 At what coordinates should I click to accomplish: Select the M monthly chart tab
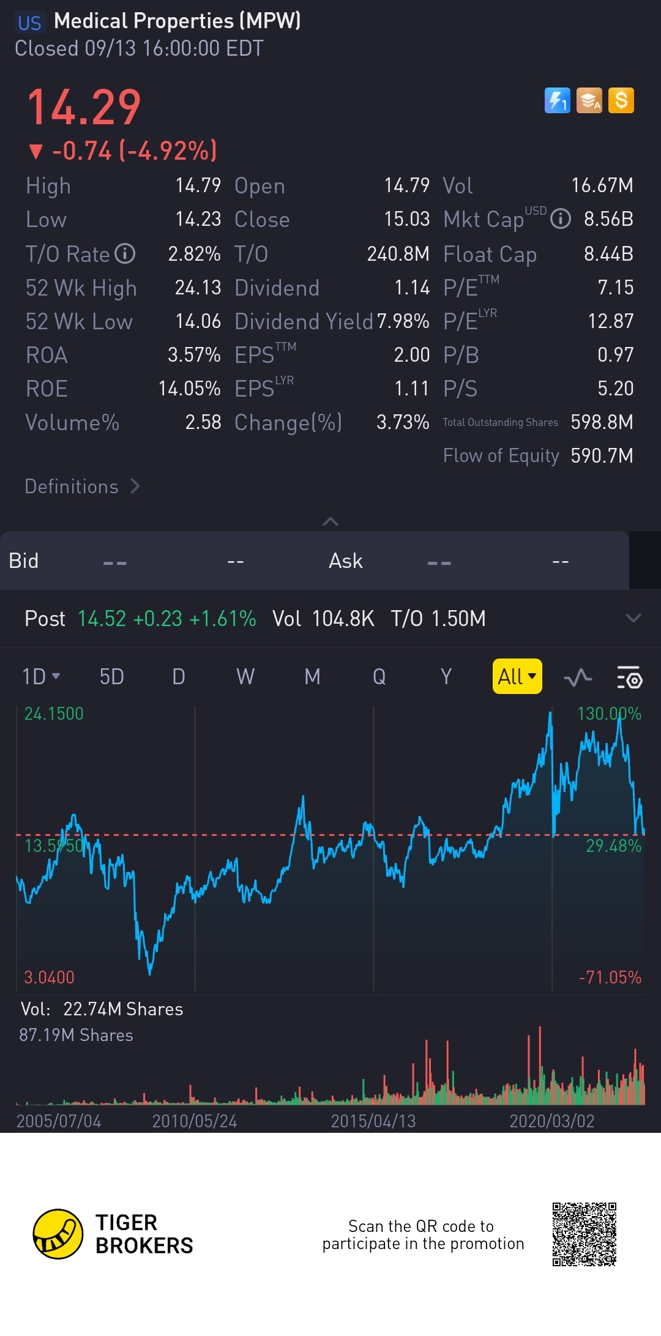coord(312,677)
